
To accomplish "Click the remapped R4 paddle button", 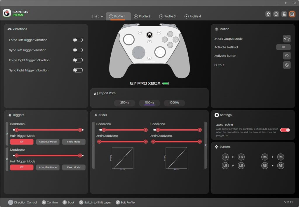I will point(281,157).
